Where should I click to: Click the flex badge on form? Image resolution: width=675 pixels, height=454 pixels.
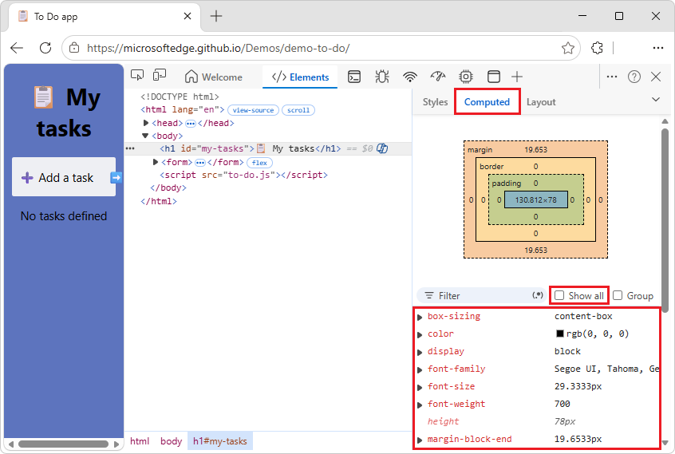(x=259, y=163)
